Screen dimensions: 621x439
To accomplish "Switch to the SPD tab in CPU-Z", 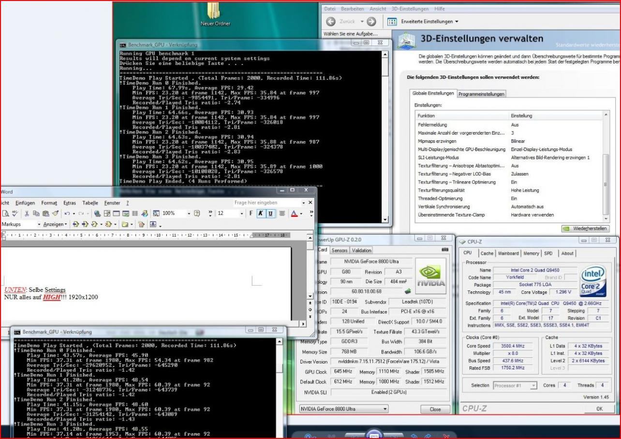I will point(548,253).
